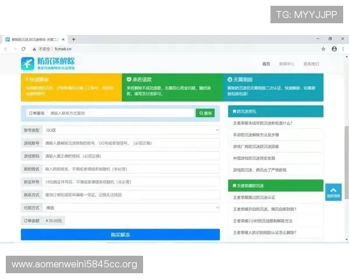Open link 王者荣耀开启防沉迷，腾讯自断财路?
The image size is (349, 279).
coord(265,209)
